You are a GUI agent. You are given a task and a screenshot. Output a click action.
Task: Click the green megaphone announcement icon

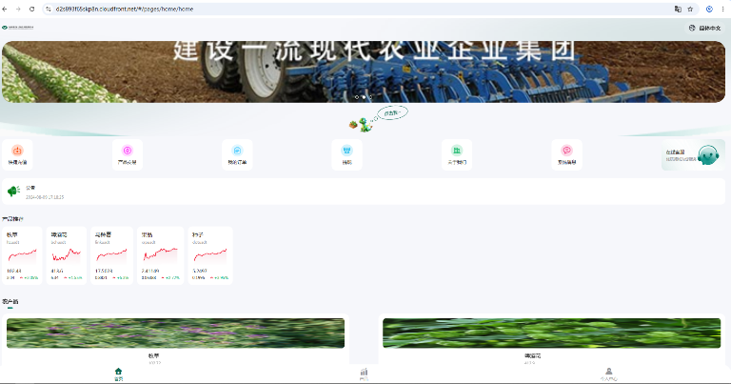13,191
